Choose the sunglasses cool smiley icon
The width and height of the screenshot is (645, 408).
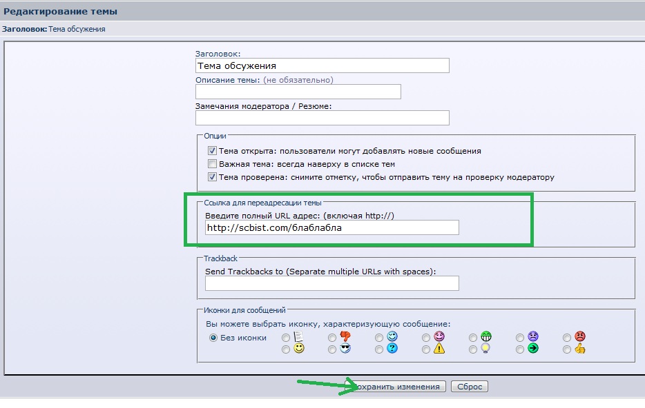[x=333, y=350]
